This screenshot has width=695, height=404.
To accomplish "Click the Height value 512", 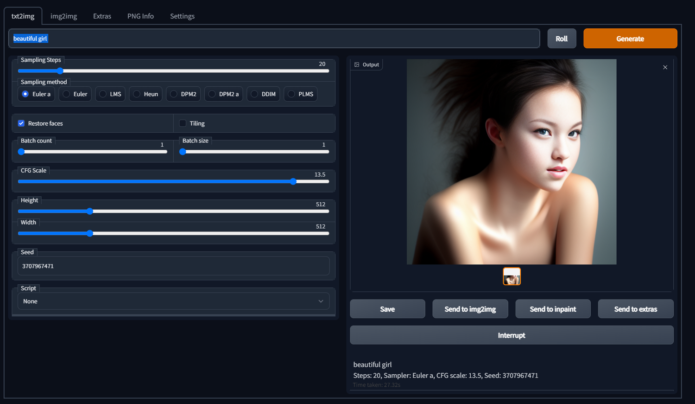I will [321, 204].
